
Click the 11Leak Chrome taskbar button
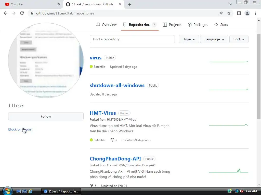[61, 191]
